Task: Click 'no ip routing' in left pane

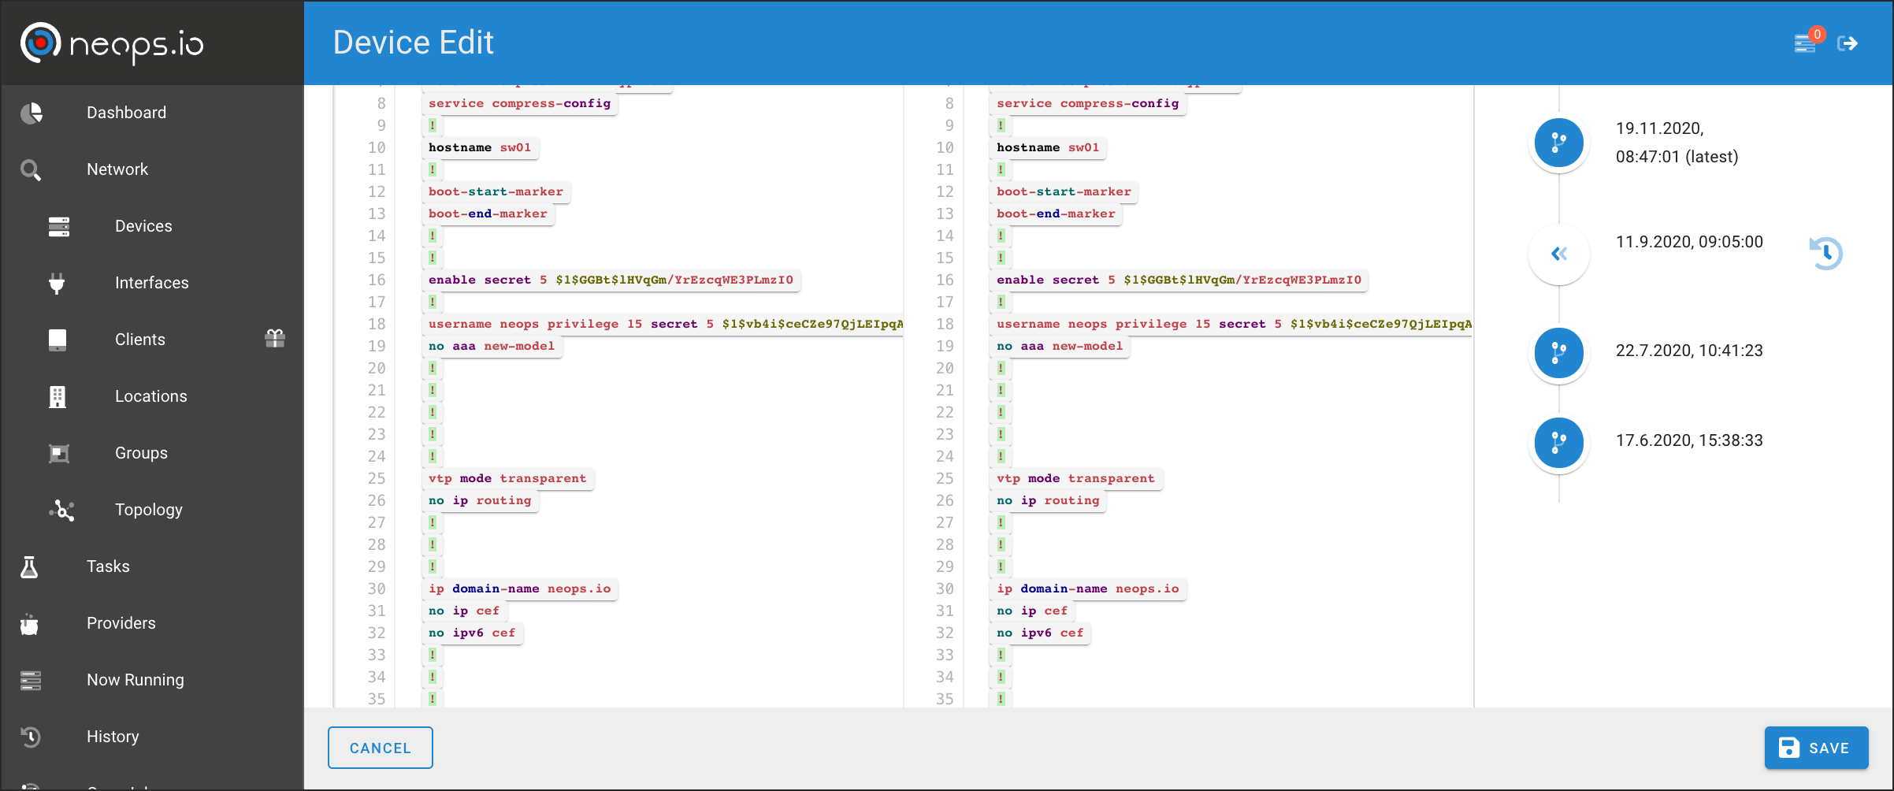Action: 480,500
